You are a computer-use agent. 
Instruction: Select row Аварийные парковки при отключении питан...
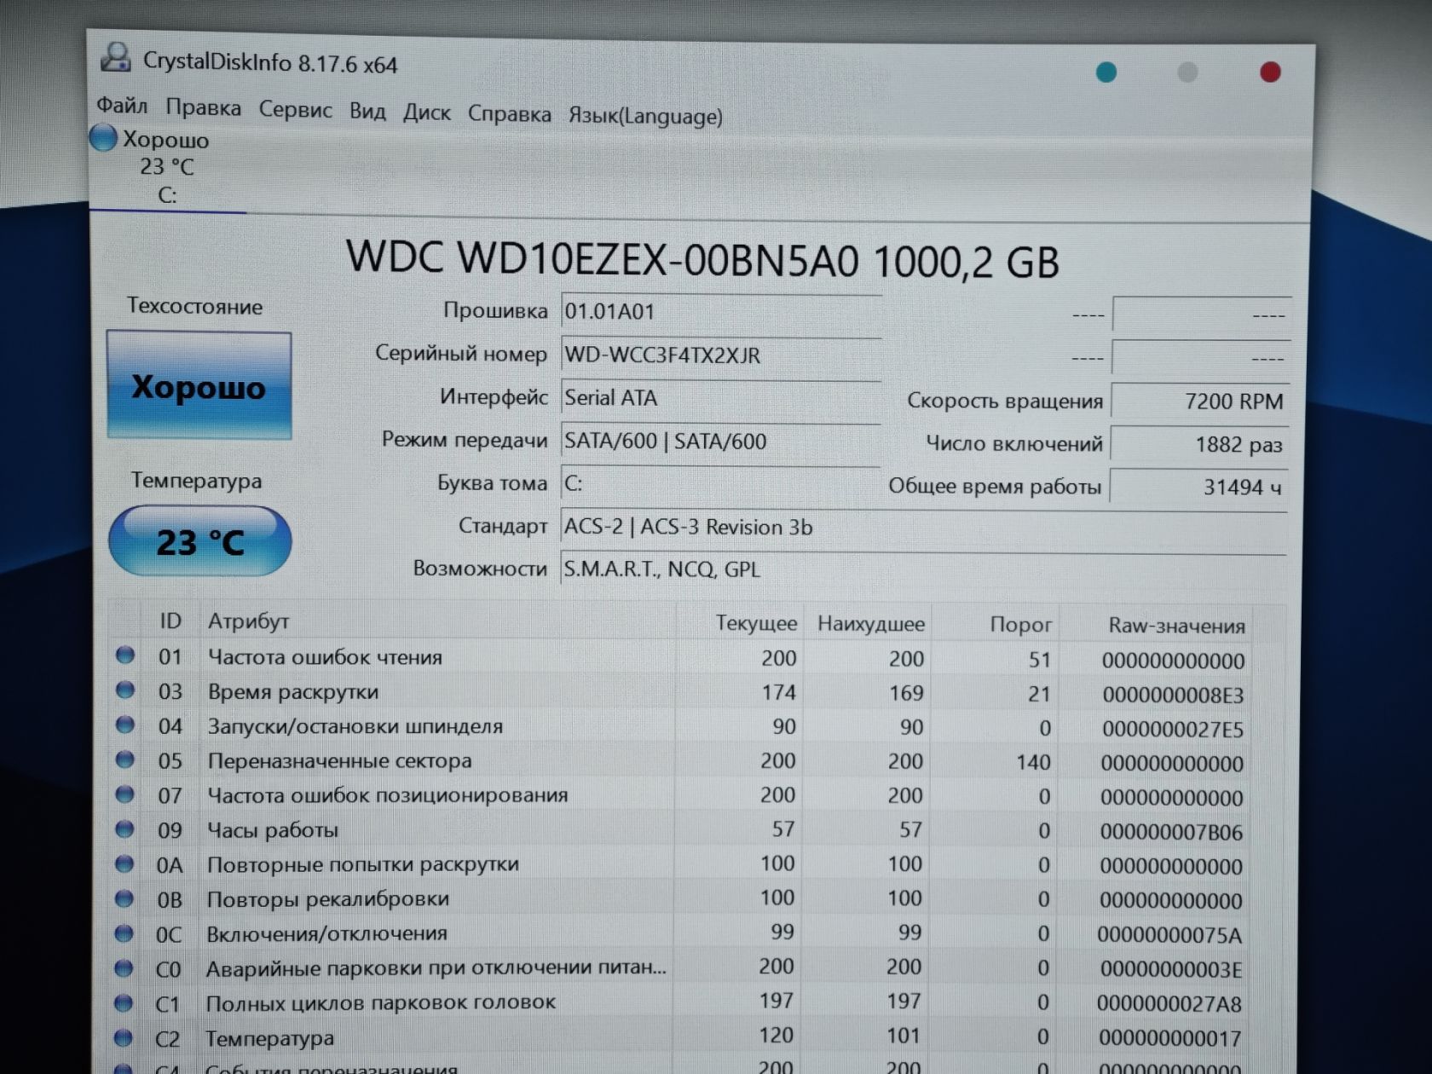(695, 968)
